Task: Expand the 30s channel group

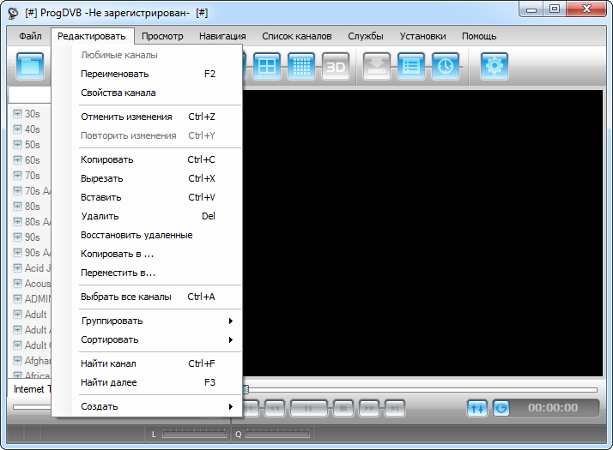Action: click(x=17, y=114)
